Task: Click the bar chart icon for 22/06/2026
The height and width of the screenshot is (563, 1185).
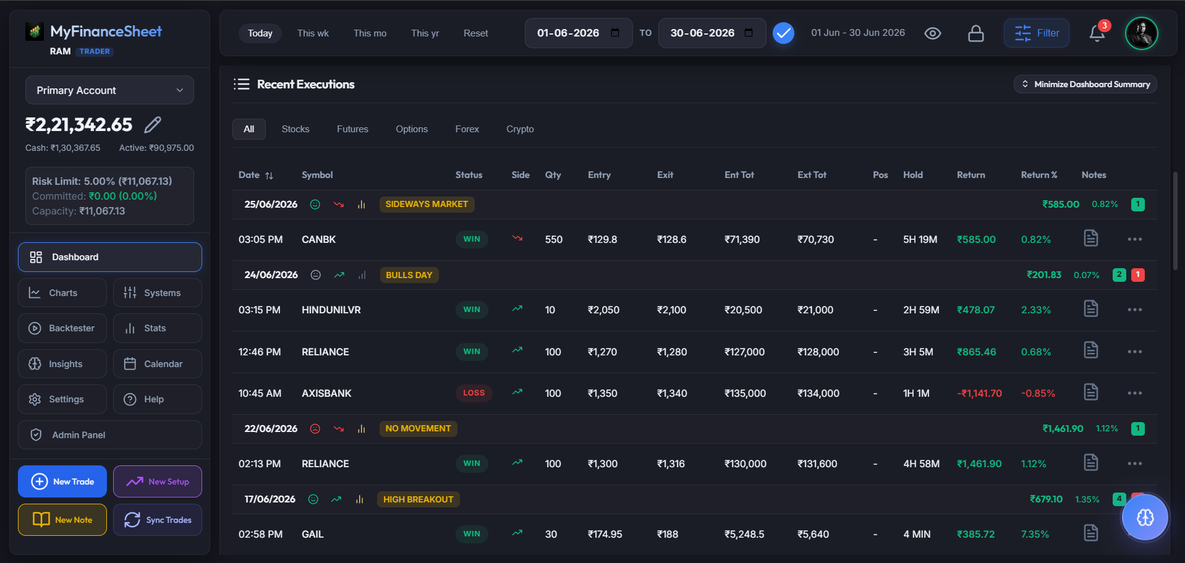Action: (x=362, y=429)
